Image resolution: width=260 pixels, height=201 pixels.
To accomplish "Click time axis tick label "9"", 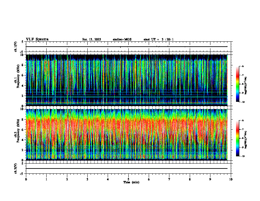I will (210, 179).
